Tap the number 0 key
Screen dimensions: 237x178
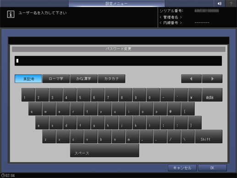pyautogui.click(x=153, y=95)
